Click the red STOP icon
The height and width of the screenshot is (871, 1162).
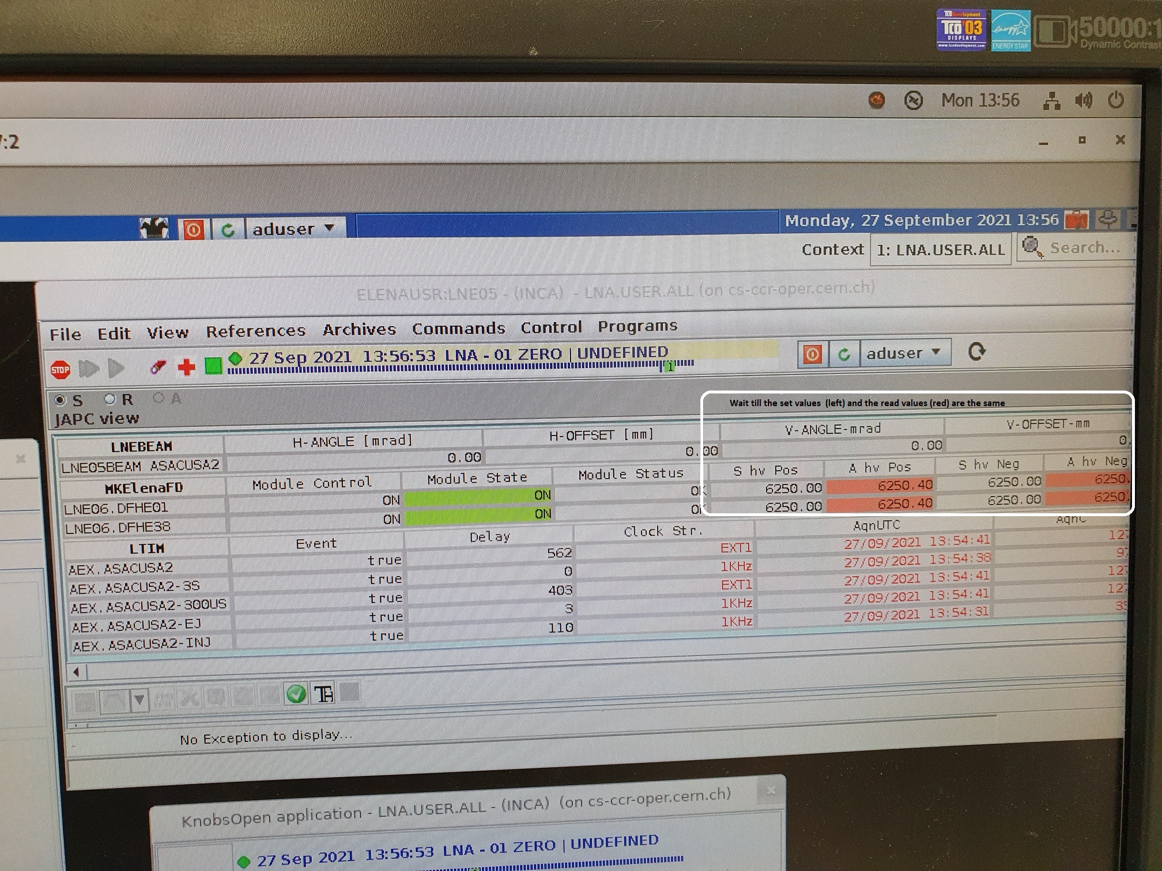(x=61, y=369)
